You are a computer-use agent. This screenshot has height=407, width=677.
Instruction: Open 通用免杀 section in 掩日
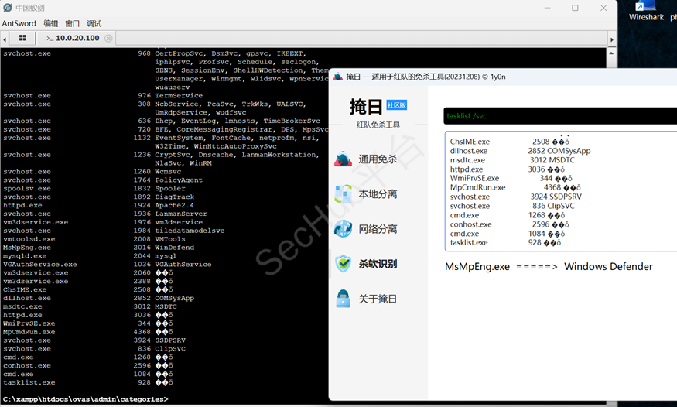point(344,159)
